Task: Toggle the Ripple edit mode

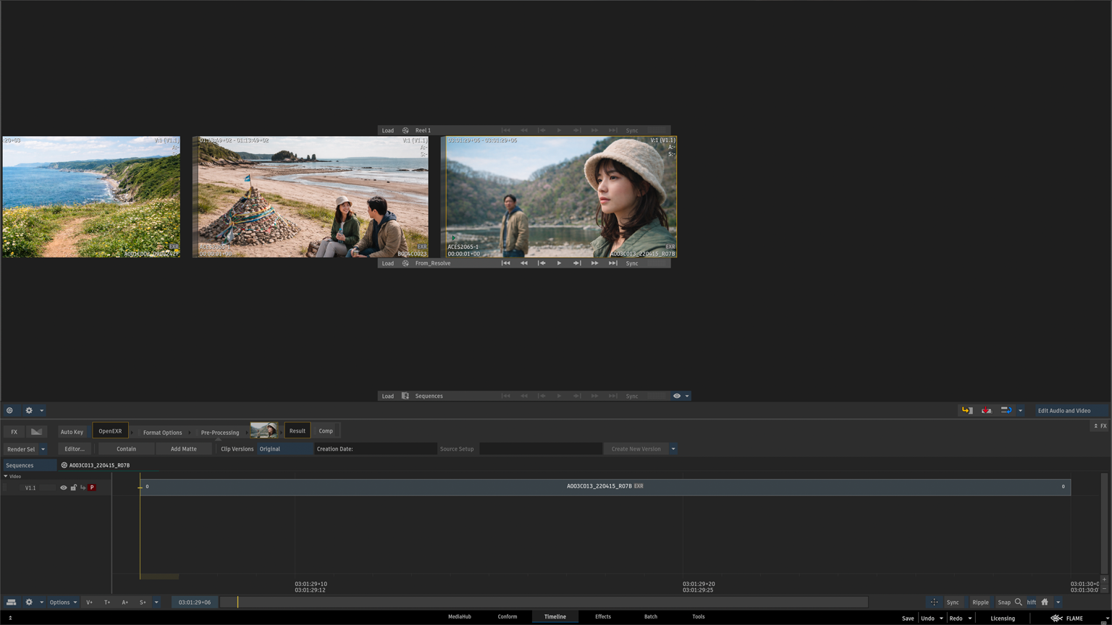Action: tap(980, 602)
